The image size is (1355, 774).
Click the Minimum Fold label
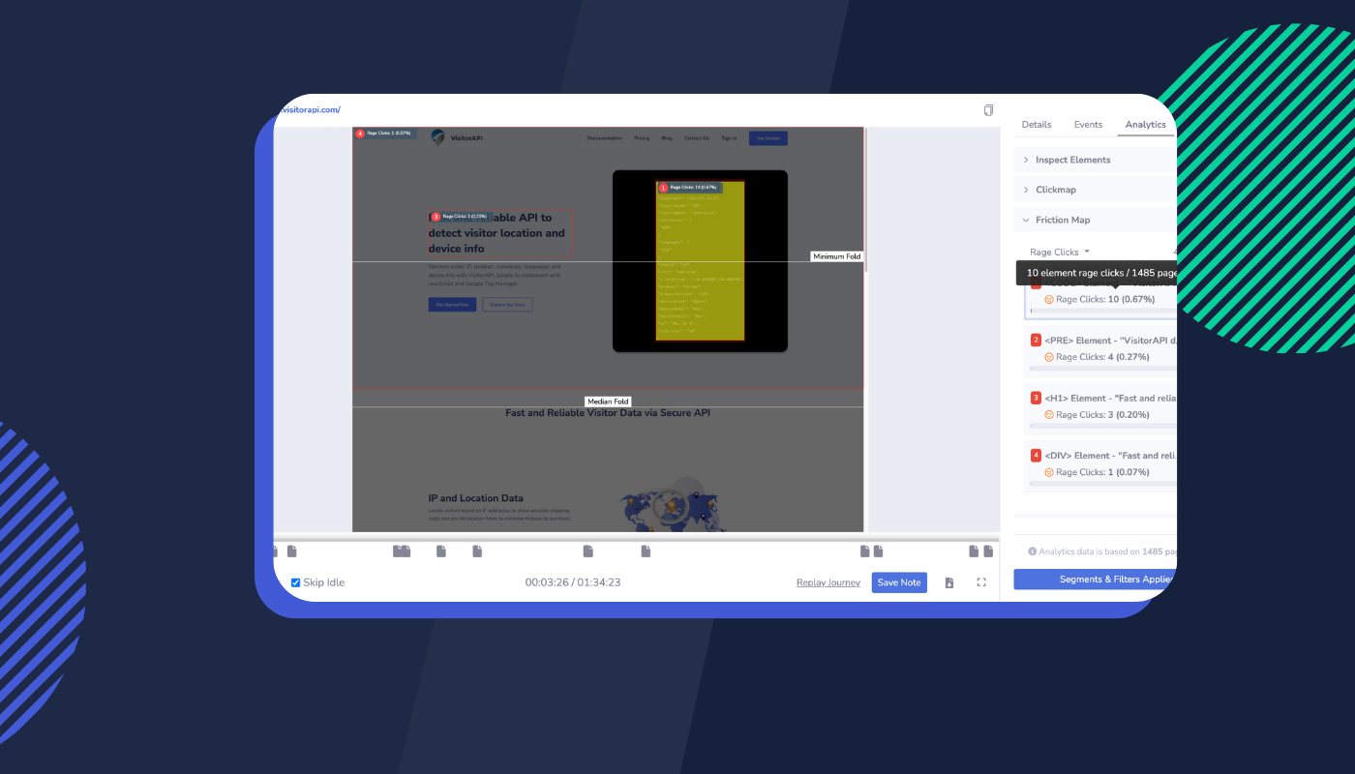[x=836, y=256]
